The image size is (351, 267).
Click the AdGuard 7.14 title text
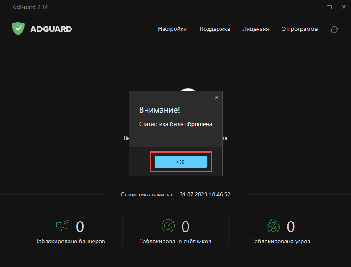pyautogui.click(x=30, y=7)
